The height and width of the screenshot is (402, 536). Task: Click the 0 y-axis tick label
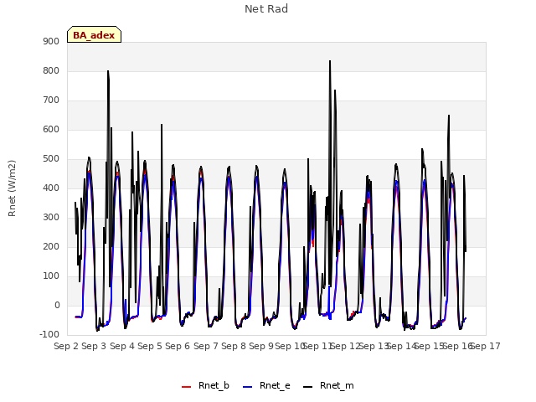click(57, 306)
